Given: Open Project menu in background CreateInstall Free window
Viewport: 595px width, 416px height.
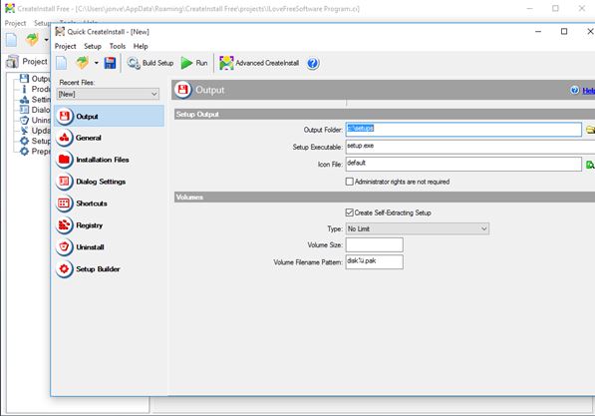Looking at the screenshot, I should click(15, 23).
